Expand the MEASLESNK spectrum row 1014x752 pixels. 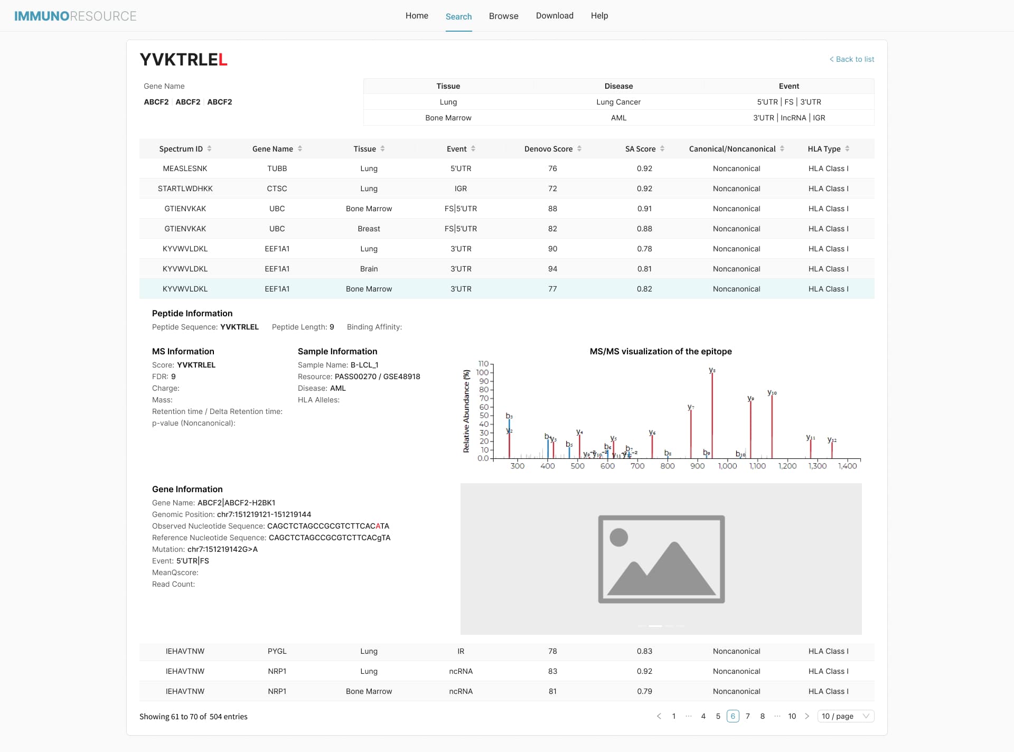(x=185, y=168)
